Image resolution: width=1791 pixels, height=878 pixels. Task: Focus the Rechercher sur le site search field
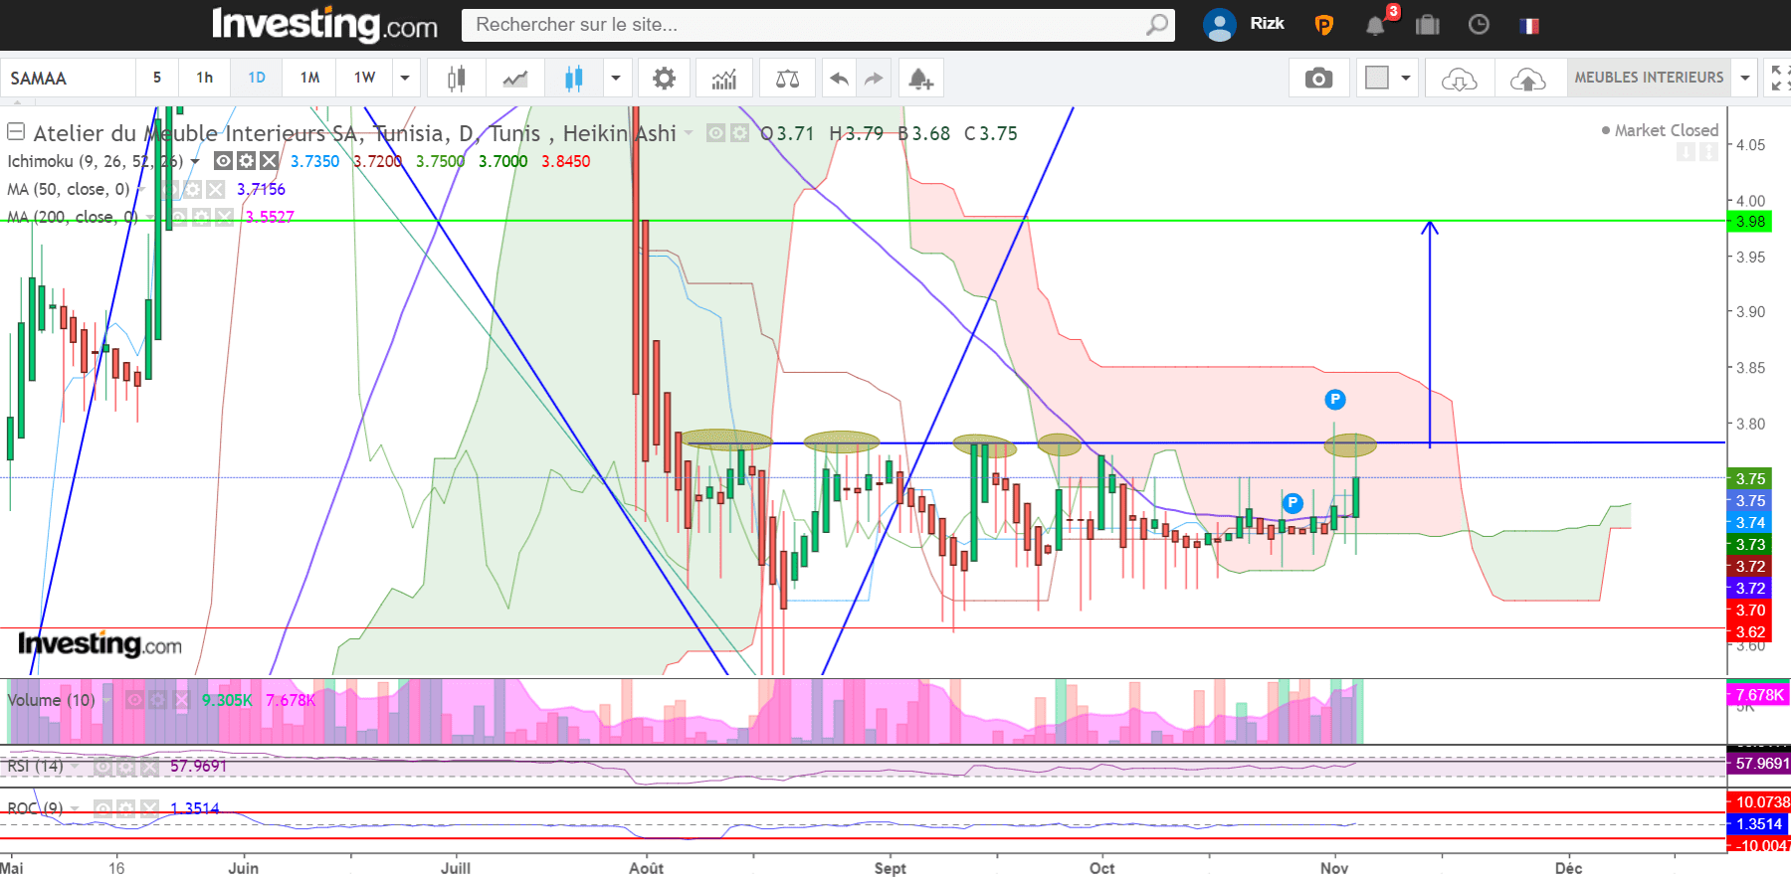[x=804, y=25]
